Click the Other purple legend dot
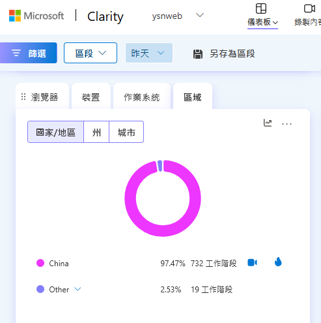This screenshot has height=323, width=321. pyautogui.click(x=40, y=289)
